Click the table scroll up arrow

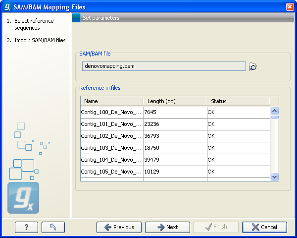274,111
